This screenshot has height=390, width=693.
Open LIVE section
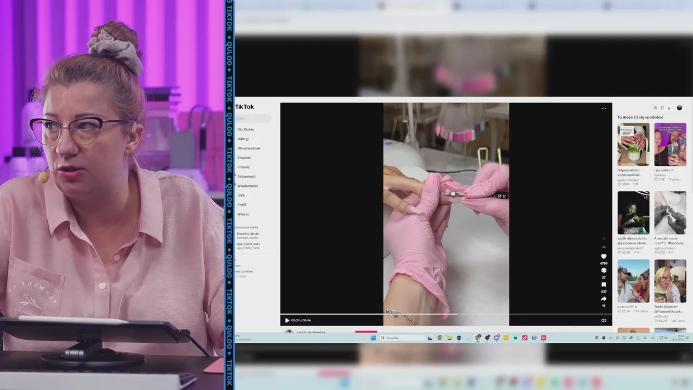click(241, 195)
